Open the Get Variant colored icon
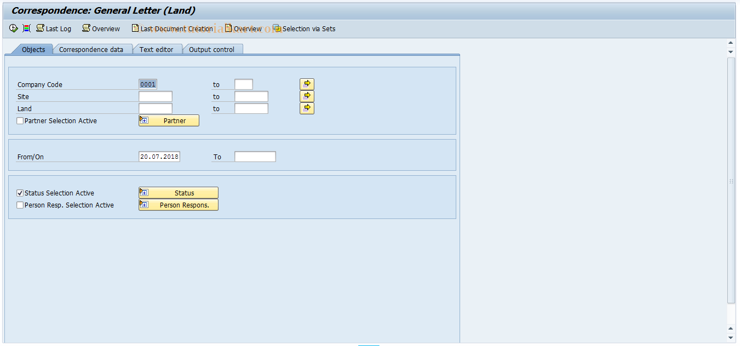Image resolution: width=740 pixels, height=346 pixels. (27, 28)
